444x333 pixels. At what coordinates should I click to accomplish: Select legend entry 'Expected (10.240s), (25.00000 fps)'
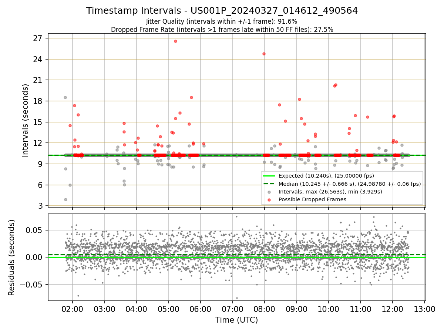[326, 176]
